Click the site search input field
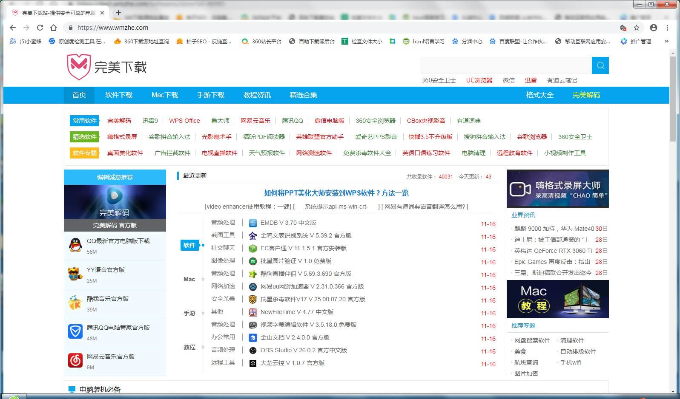Viewport: 680px width, 399px height. coord(507,65)
